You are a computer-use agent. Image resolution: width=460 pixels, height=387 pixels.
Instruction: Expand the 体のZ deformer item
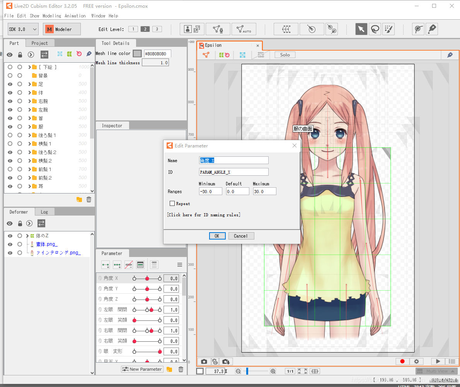point(27,236)
